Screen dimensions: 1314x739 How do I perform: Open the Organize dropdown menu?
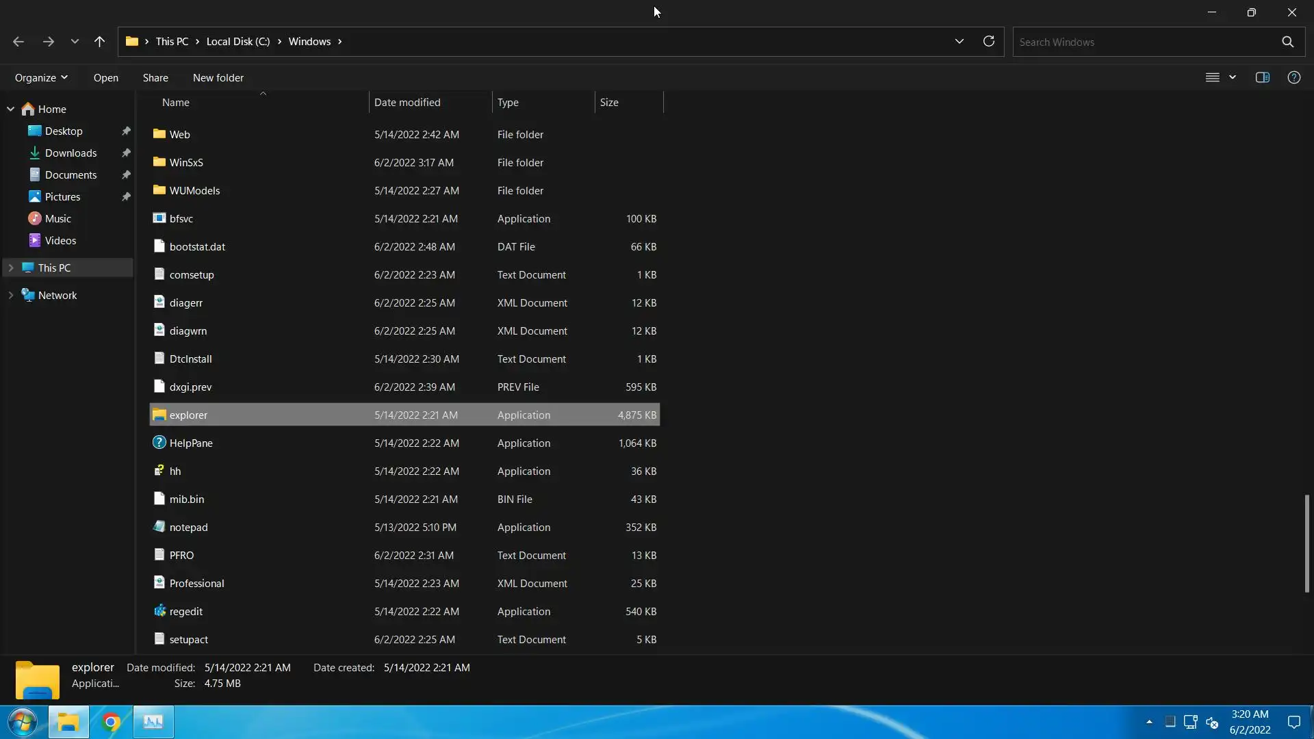[x=41, y=77]
